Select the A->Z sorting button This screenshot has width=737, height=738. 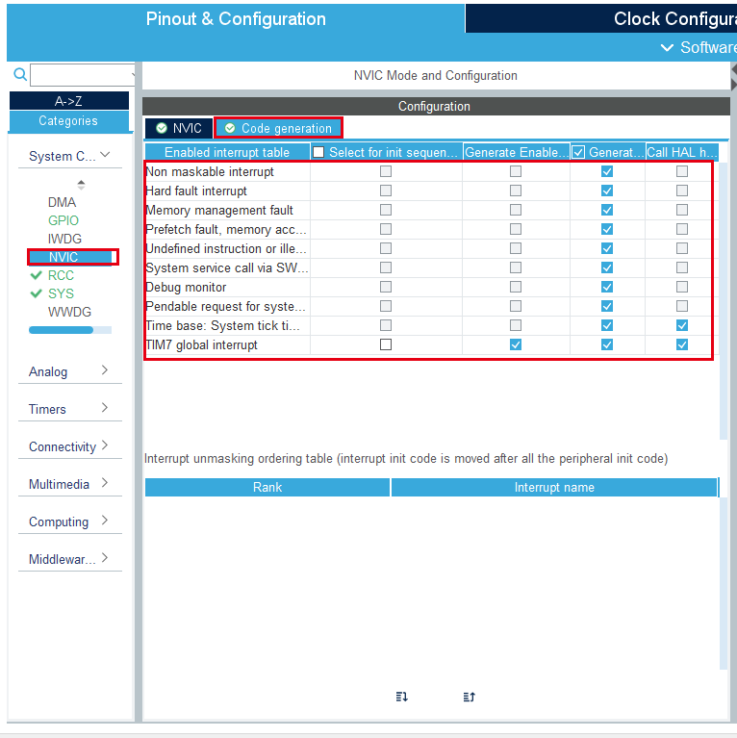tap(68, 101)
